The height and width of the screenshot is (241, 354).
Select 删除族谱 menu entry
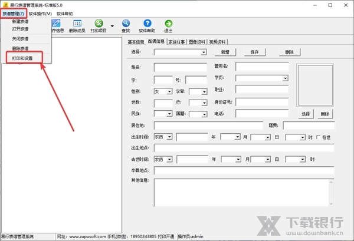(20, 48)
